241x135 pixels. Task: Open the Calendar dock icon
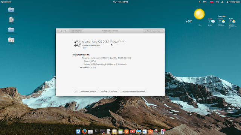[x=120, y=132]
